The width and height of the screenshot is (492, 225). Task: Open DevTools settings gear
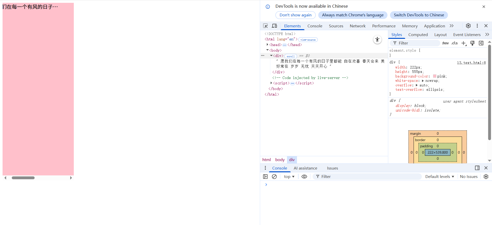(x=468, y=26)
